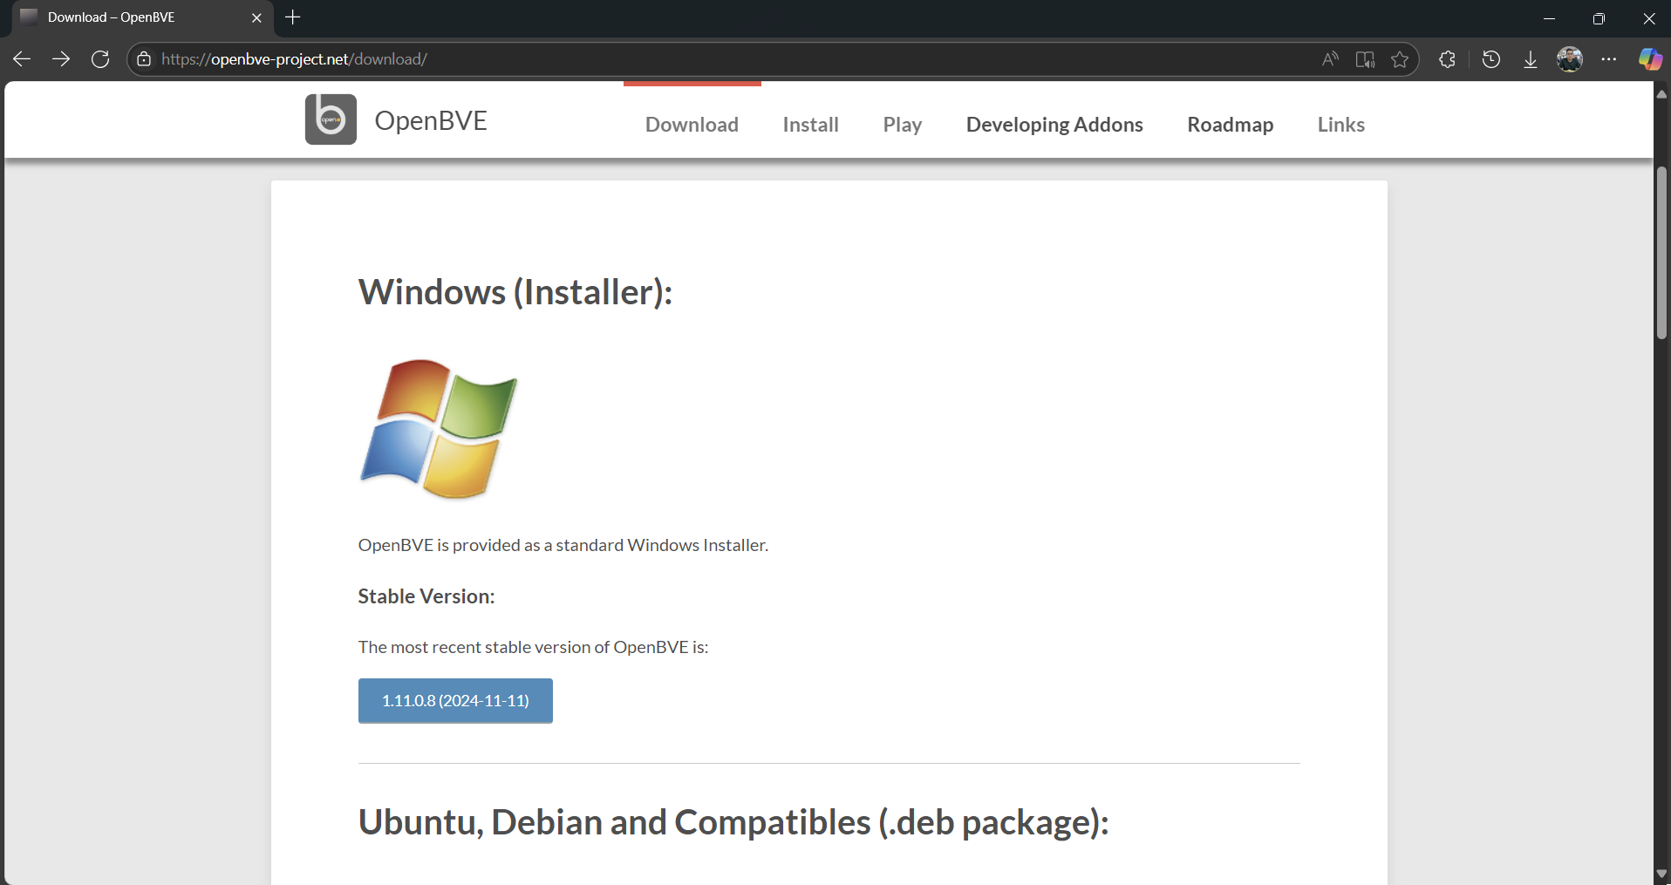Viewport: 1671px width, 885px height.
Task: Enter Immersive Reader view
Action: pyautogui.click(x=1365, y=59)
